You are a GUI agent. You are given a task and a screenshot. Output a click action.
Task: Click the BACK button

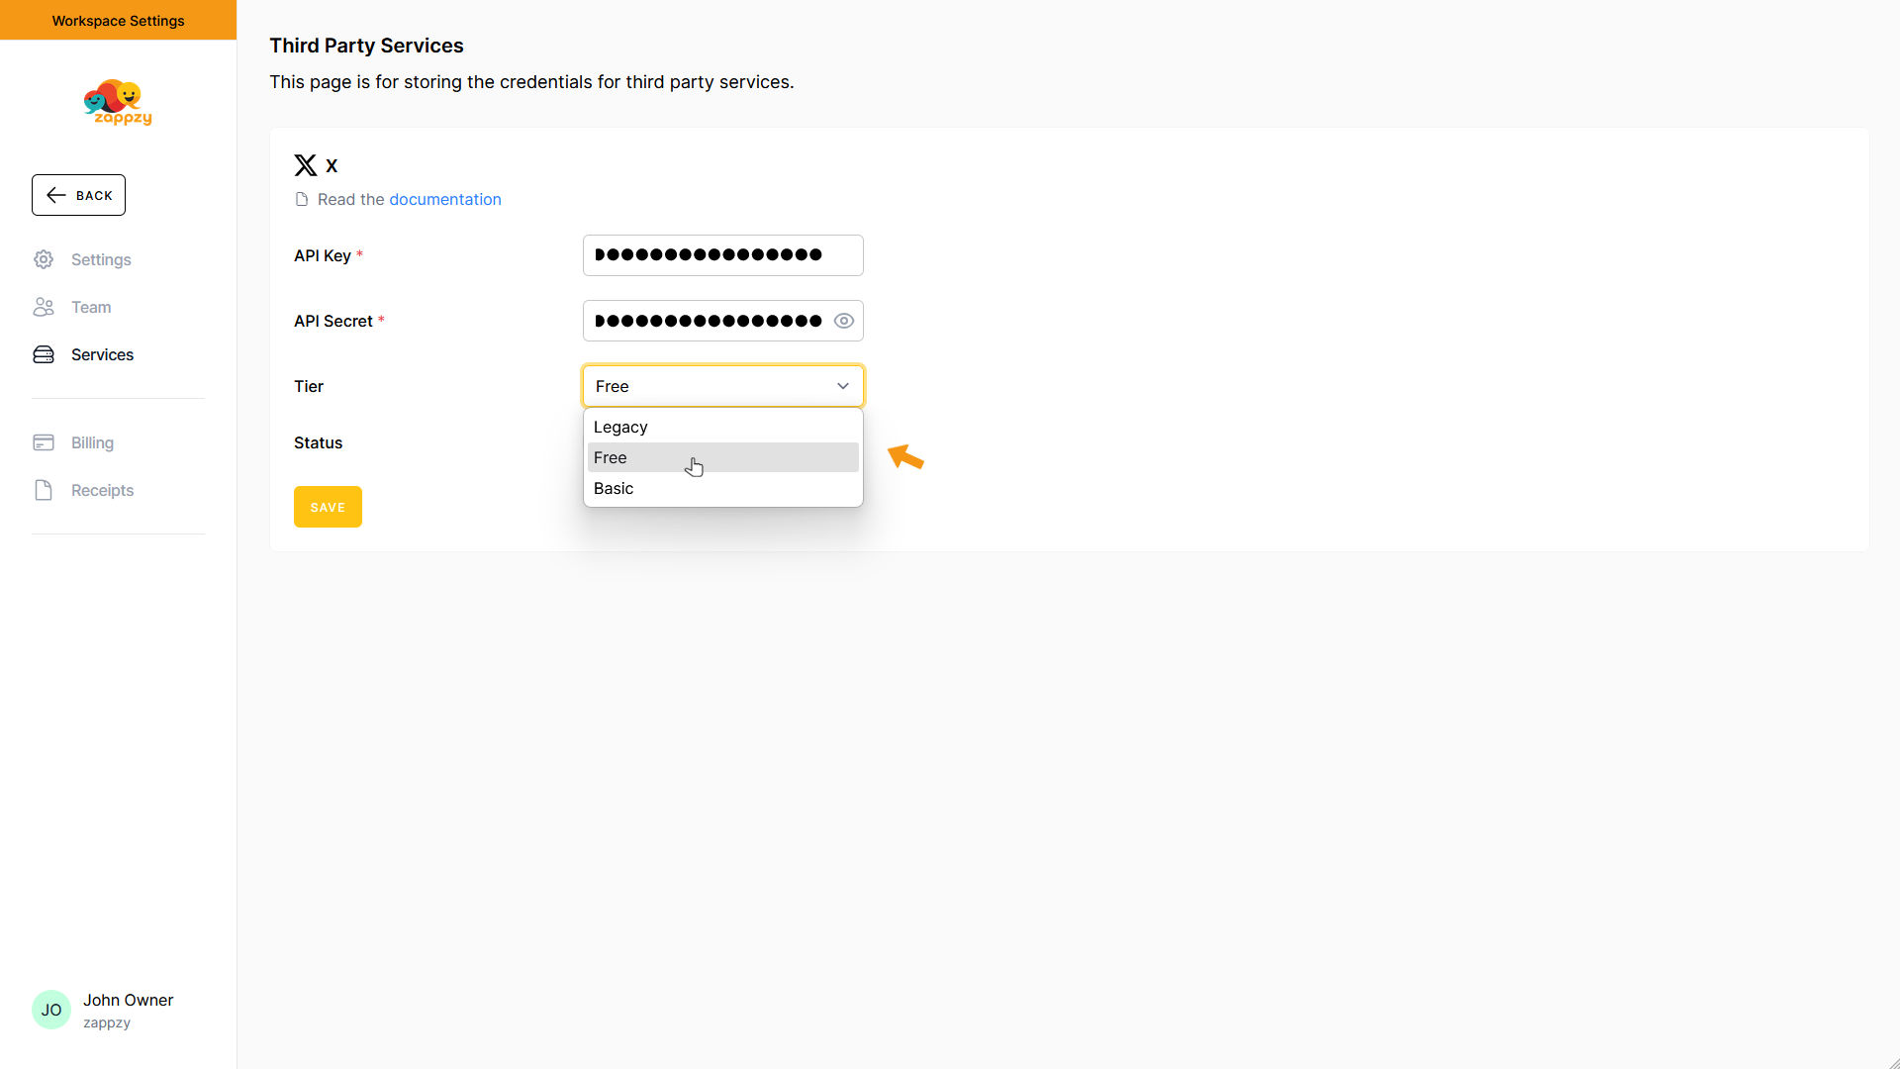(79, 195)
